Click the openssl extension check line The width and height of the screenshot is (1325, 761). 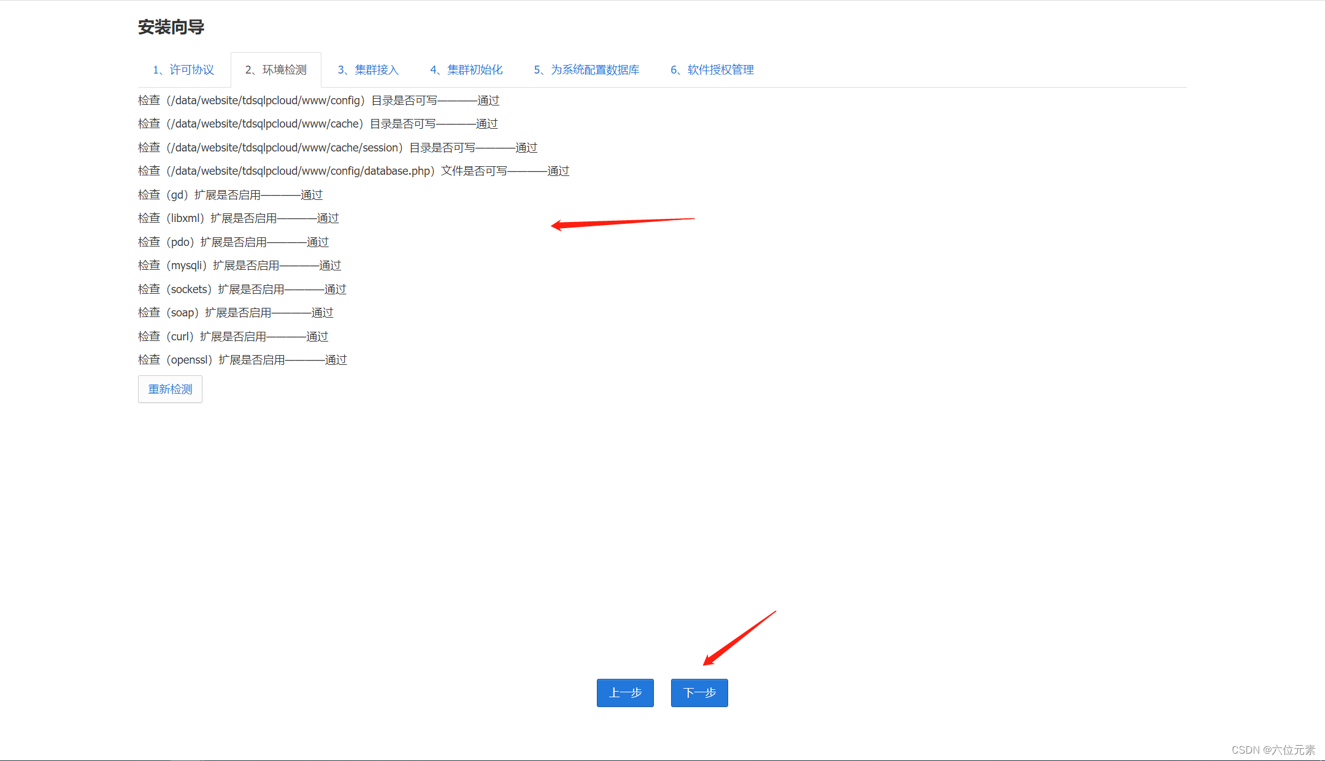242,360
